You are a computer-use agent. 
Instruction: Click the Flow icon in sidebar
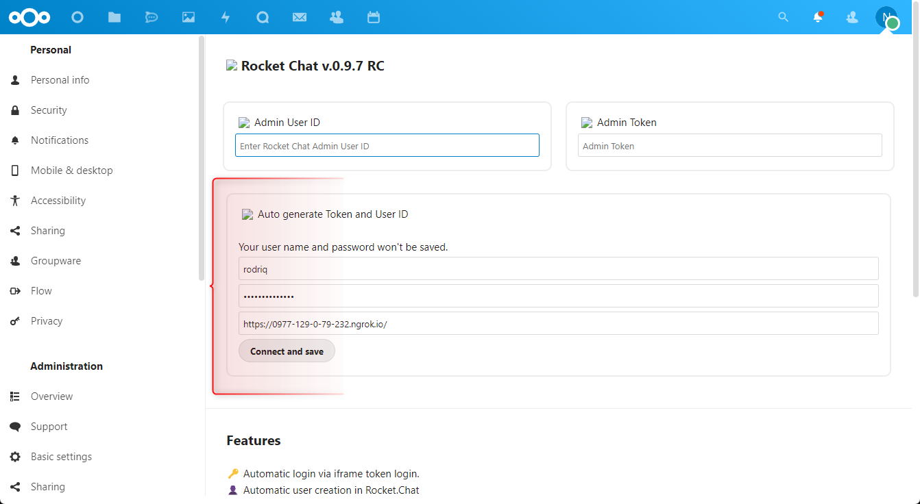(15, 291)
